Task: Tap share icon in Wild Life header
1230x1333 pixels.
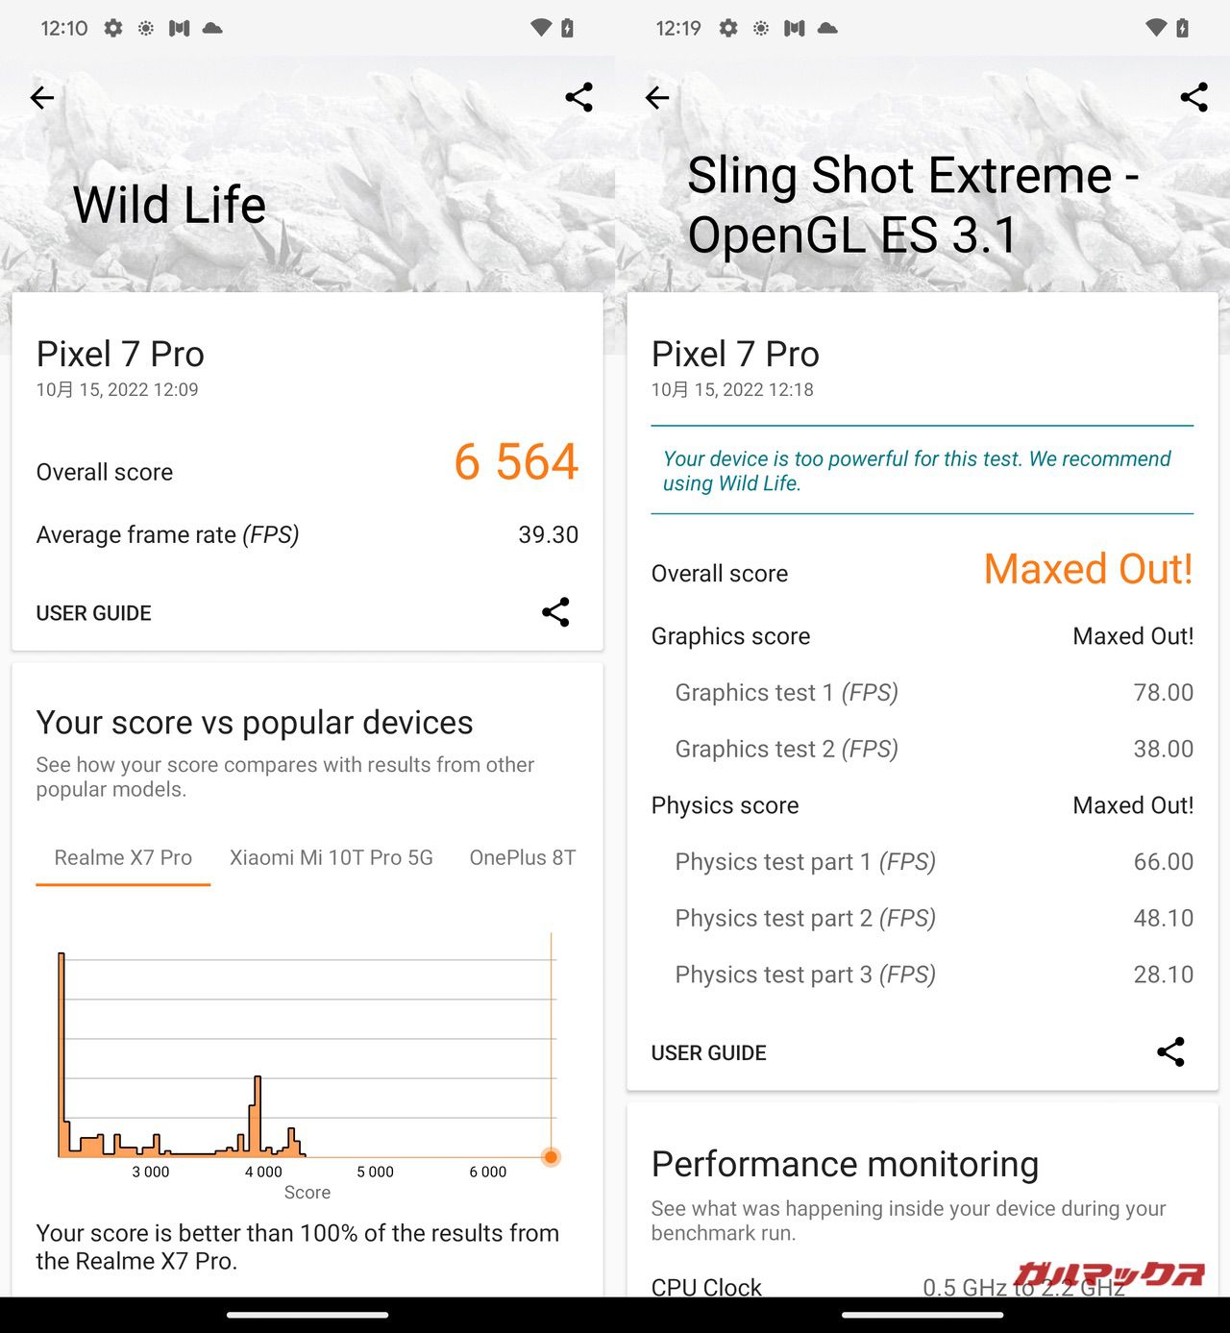Action: [578, 97]
